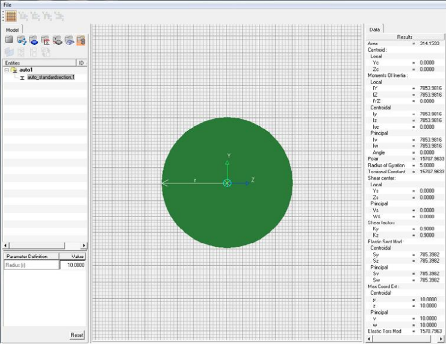Click the folder icon with red beam section
Viewport: 446px width, 344px height.
[45, 40]
